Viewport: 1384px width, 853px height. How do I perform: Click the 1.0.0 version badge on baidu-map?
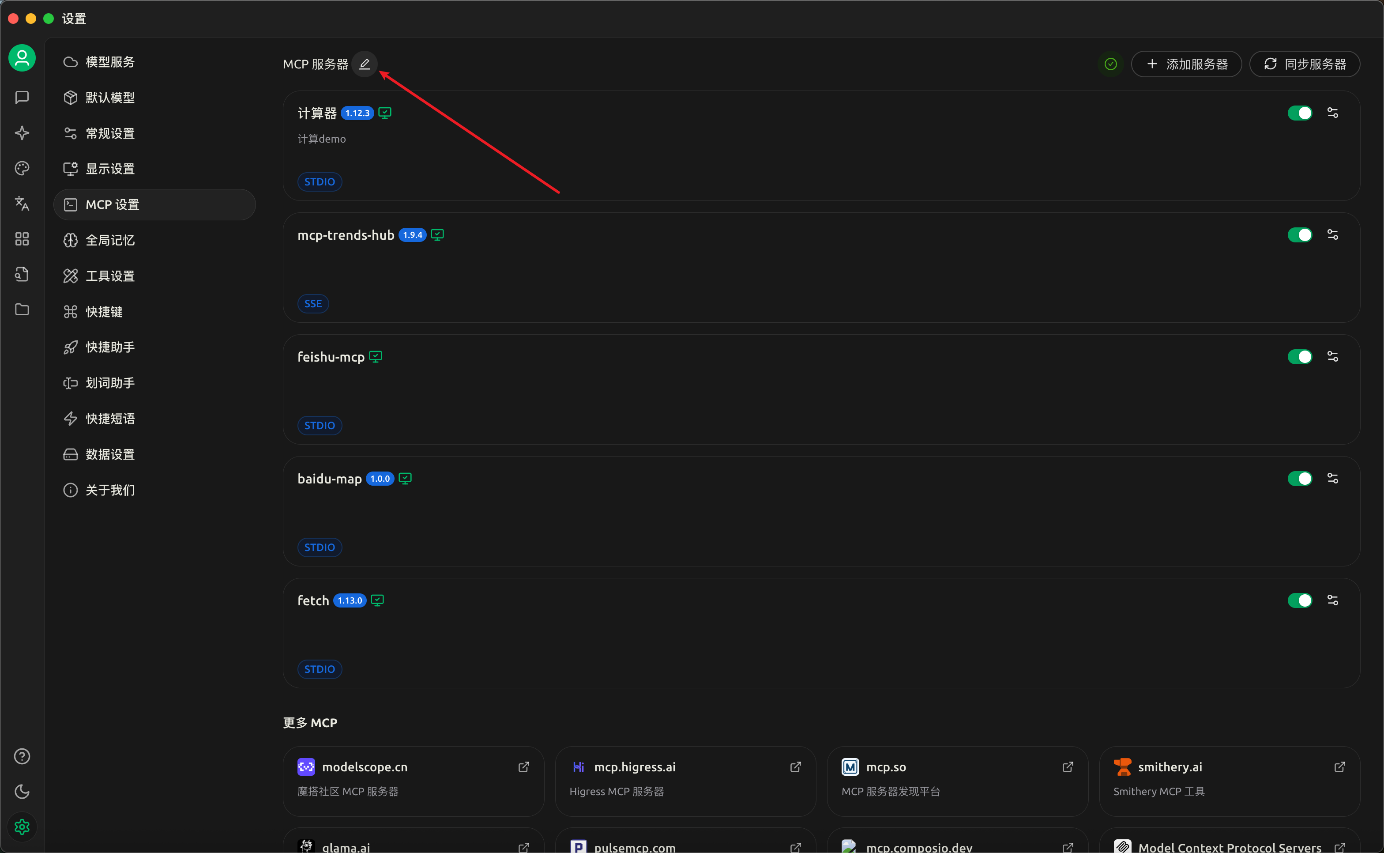pos(380,479)
